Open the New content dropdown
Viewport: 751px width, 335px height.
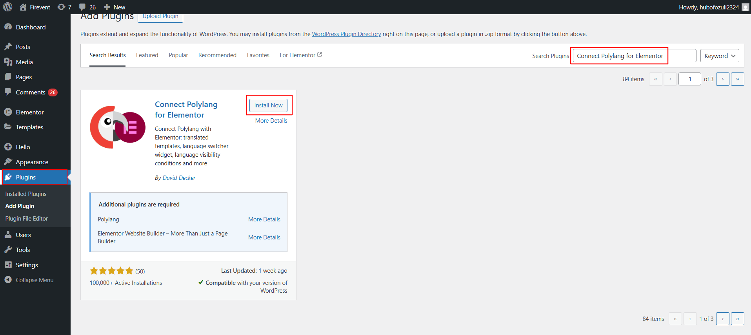coord(115,7)
